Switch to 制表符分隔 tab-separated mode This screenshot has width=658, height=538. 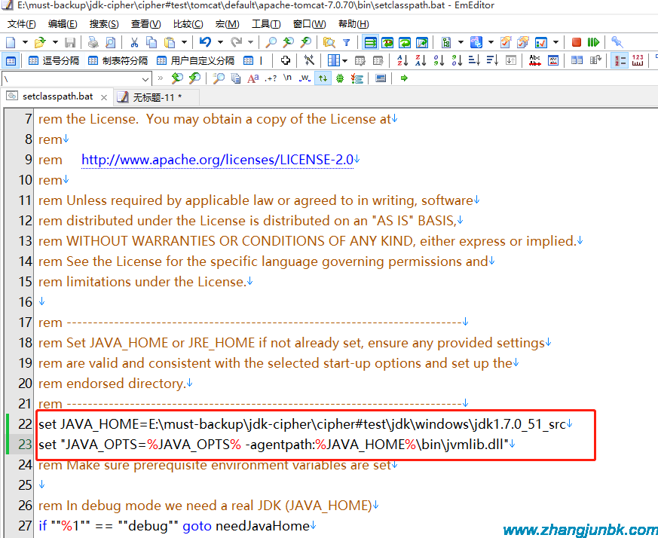click(118, 61)
